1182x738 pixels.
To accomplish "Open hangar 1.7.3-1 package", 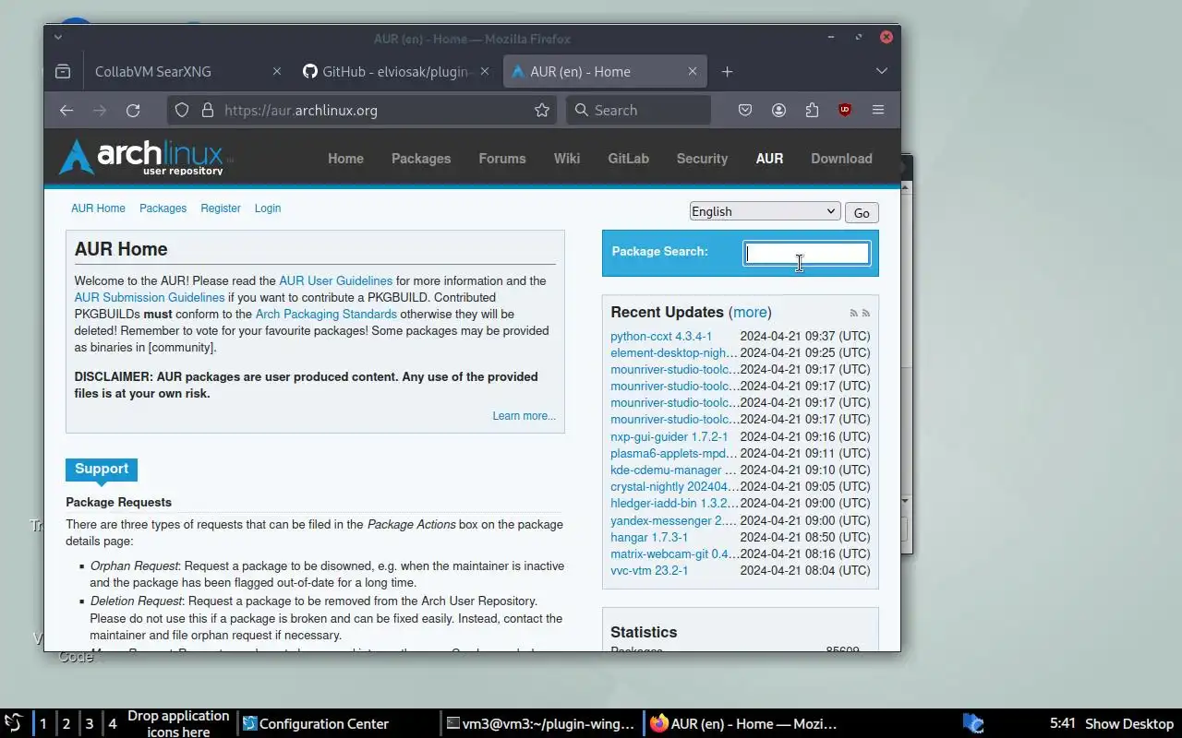I will coord(649,537).
